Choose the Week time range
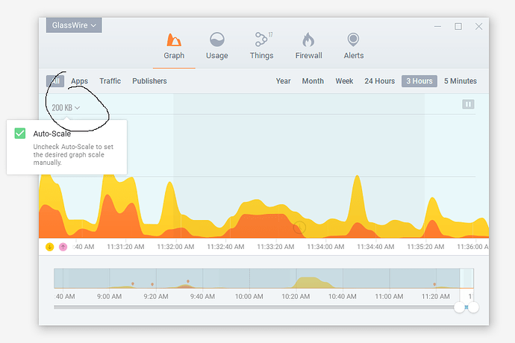 tap(344, 81)
